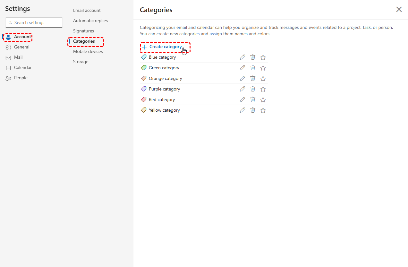408x267 pixels.
Task: Delete the Blue category
Action: click(253, 57)
